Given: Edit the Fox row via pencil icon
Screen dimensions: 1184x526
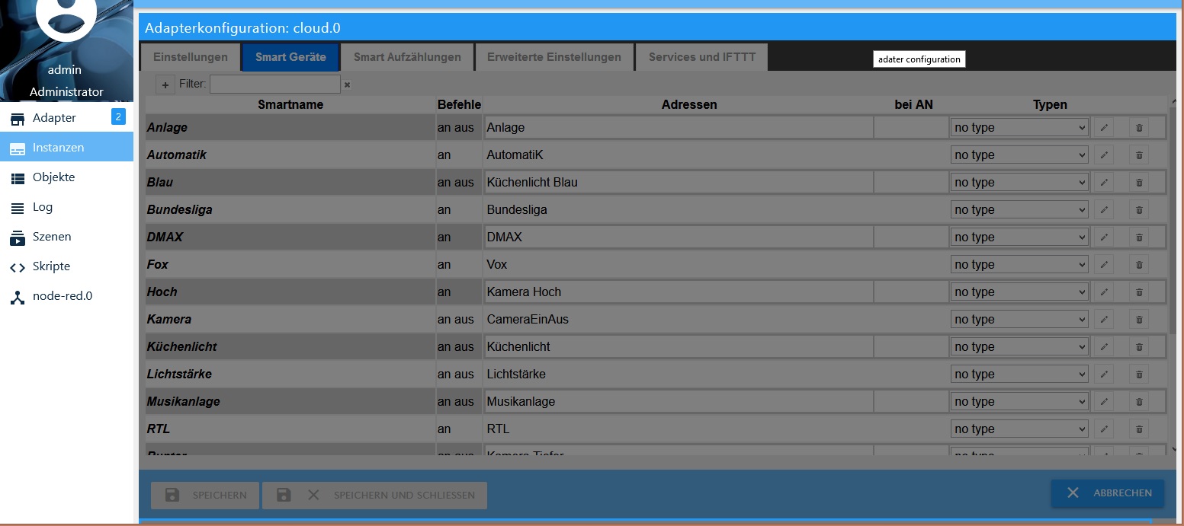Looking at the screenshot, I should pos(1103,265).
